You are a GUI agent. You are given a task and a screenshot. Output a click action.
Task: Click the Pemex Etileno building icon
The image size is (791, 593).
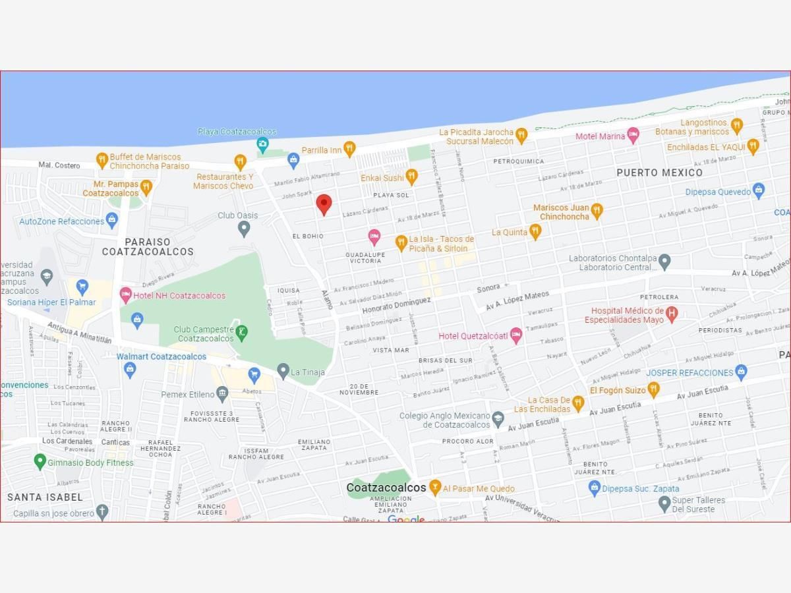pos(222,394)
